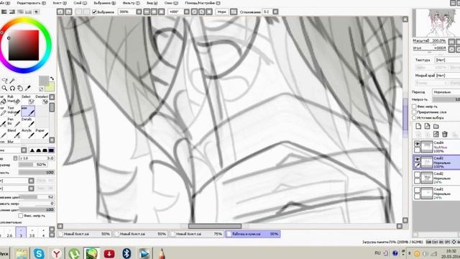This screenshot has width=460, height=259.
Task: Hide Слой4 layer via eye icon
Action: click(x=417, y=144)
